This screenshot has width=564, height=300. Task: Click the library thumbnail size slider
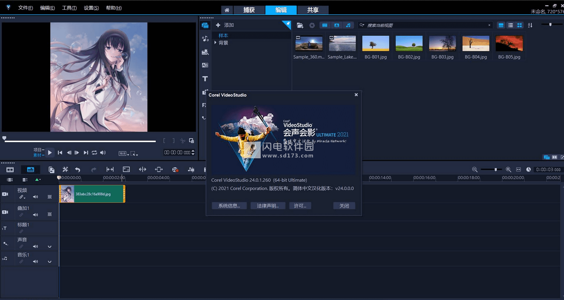(550, 25)
